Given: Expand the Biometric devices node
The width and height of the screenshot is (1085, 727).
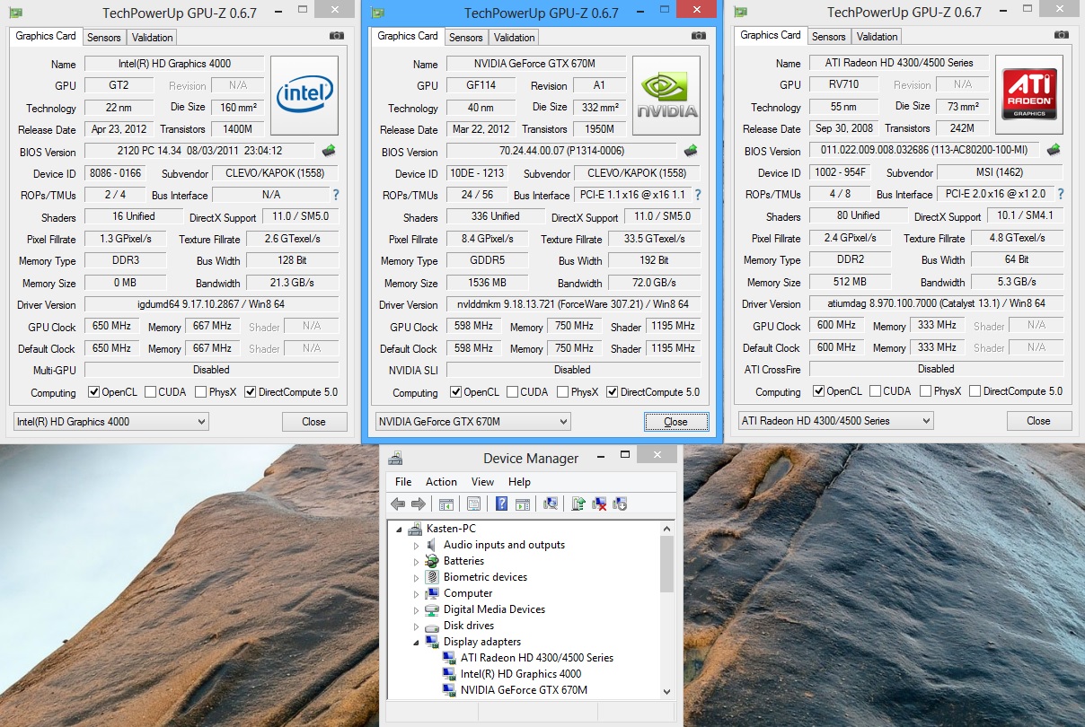Looking at the screenshot, I should pyautogui.click(x=416, y=578).
